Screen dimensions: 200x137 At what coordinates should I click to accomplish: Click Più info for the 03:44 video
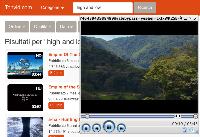(56, 73)
